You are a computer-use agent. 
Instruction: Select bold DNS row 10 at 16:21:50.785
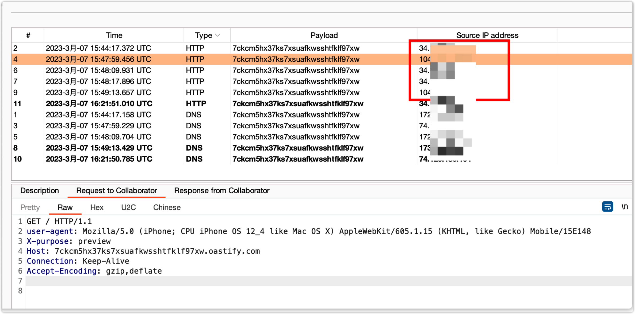[x=322, y=159]
